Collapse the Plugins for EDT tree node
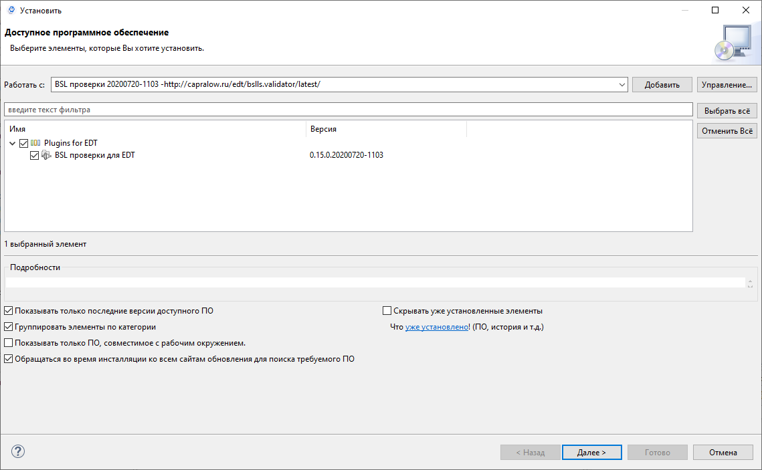The height and width of the screenshot is (470, 762). pos(13,143)
